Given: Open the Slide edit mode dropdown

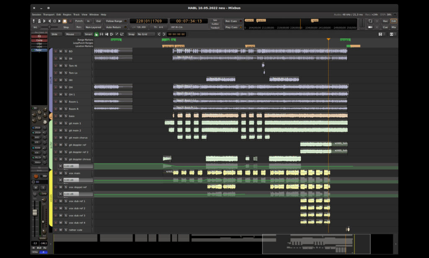Looking at the screenshot, I should [x=57, y=34].
